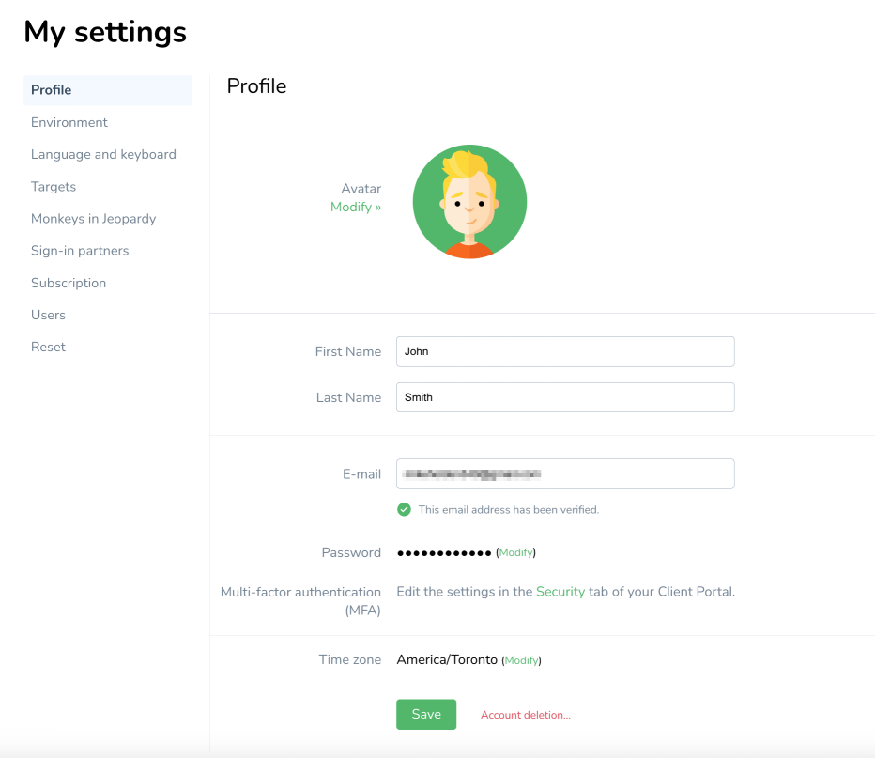The image size is (875, 758).
Task: Click the Account deletion link
Action: point(526,715)
